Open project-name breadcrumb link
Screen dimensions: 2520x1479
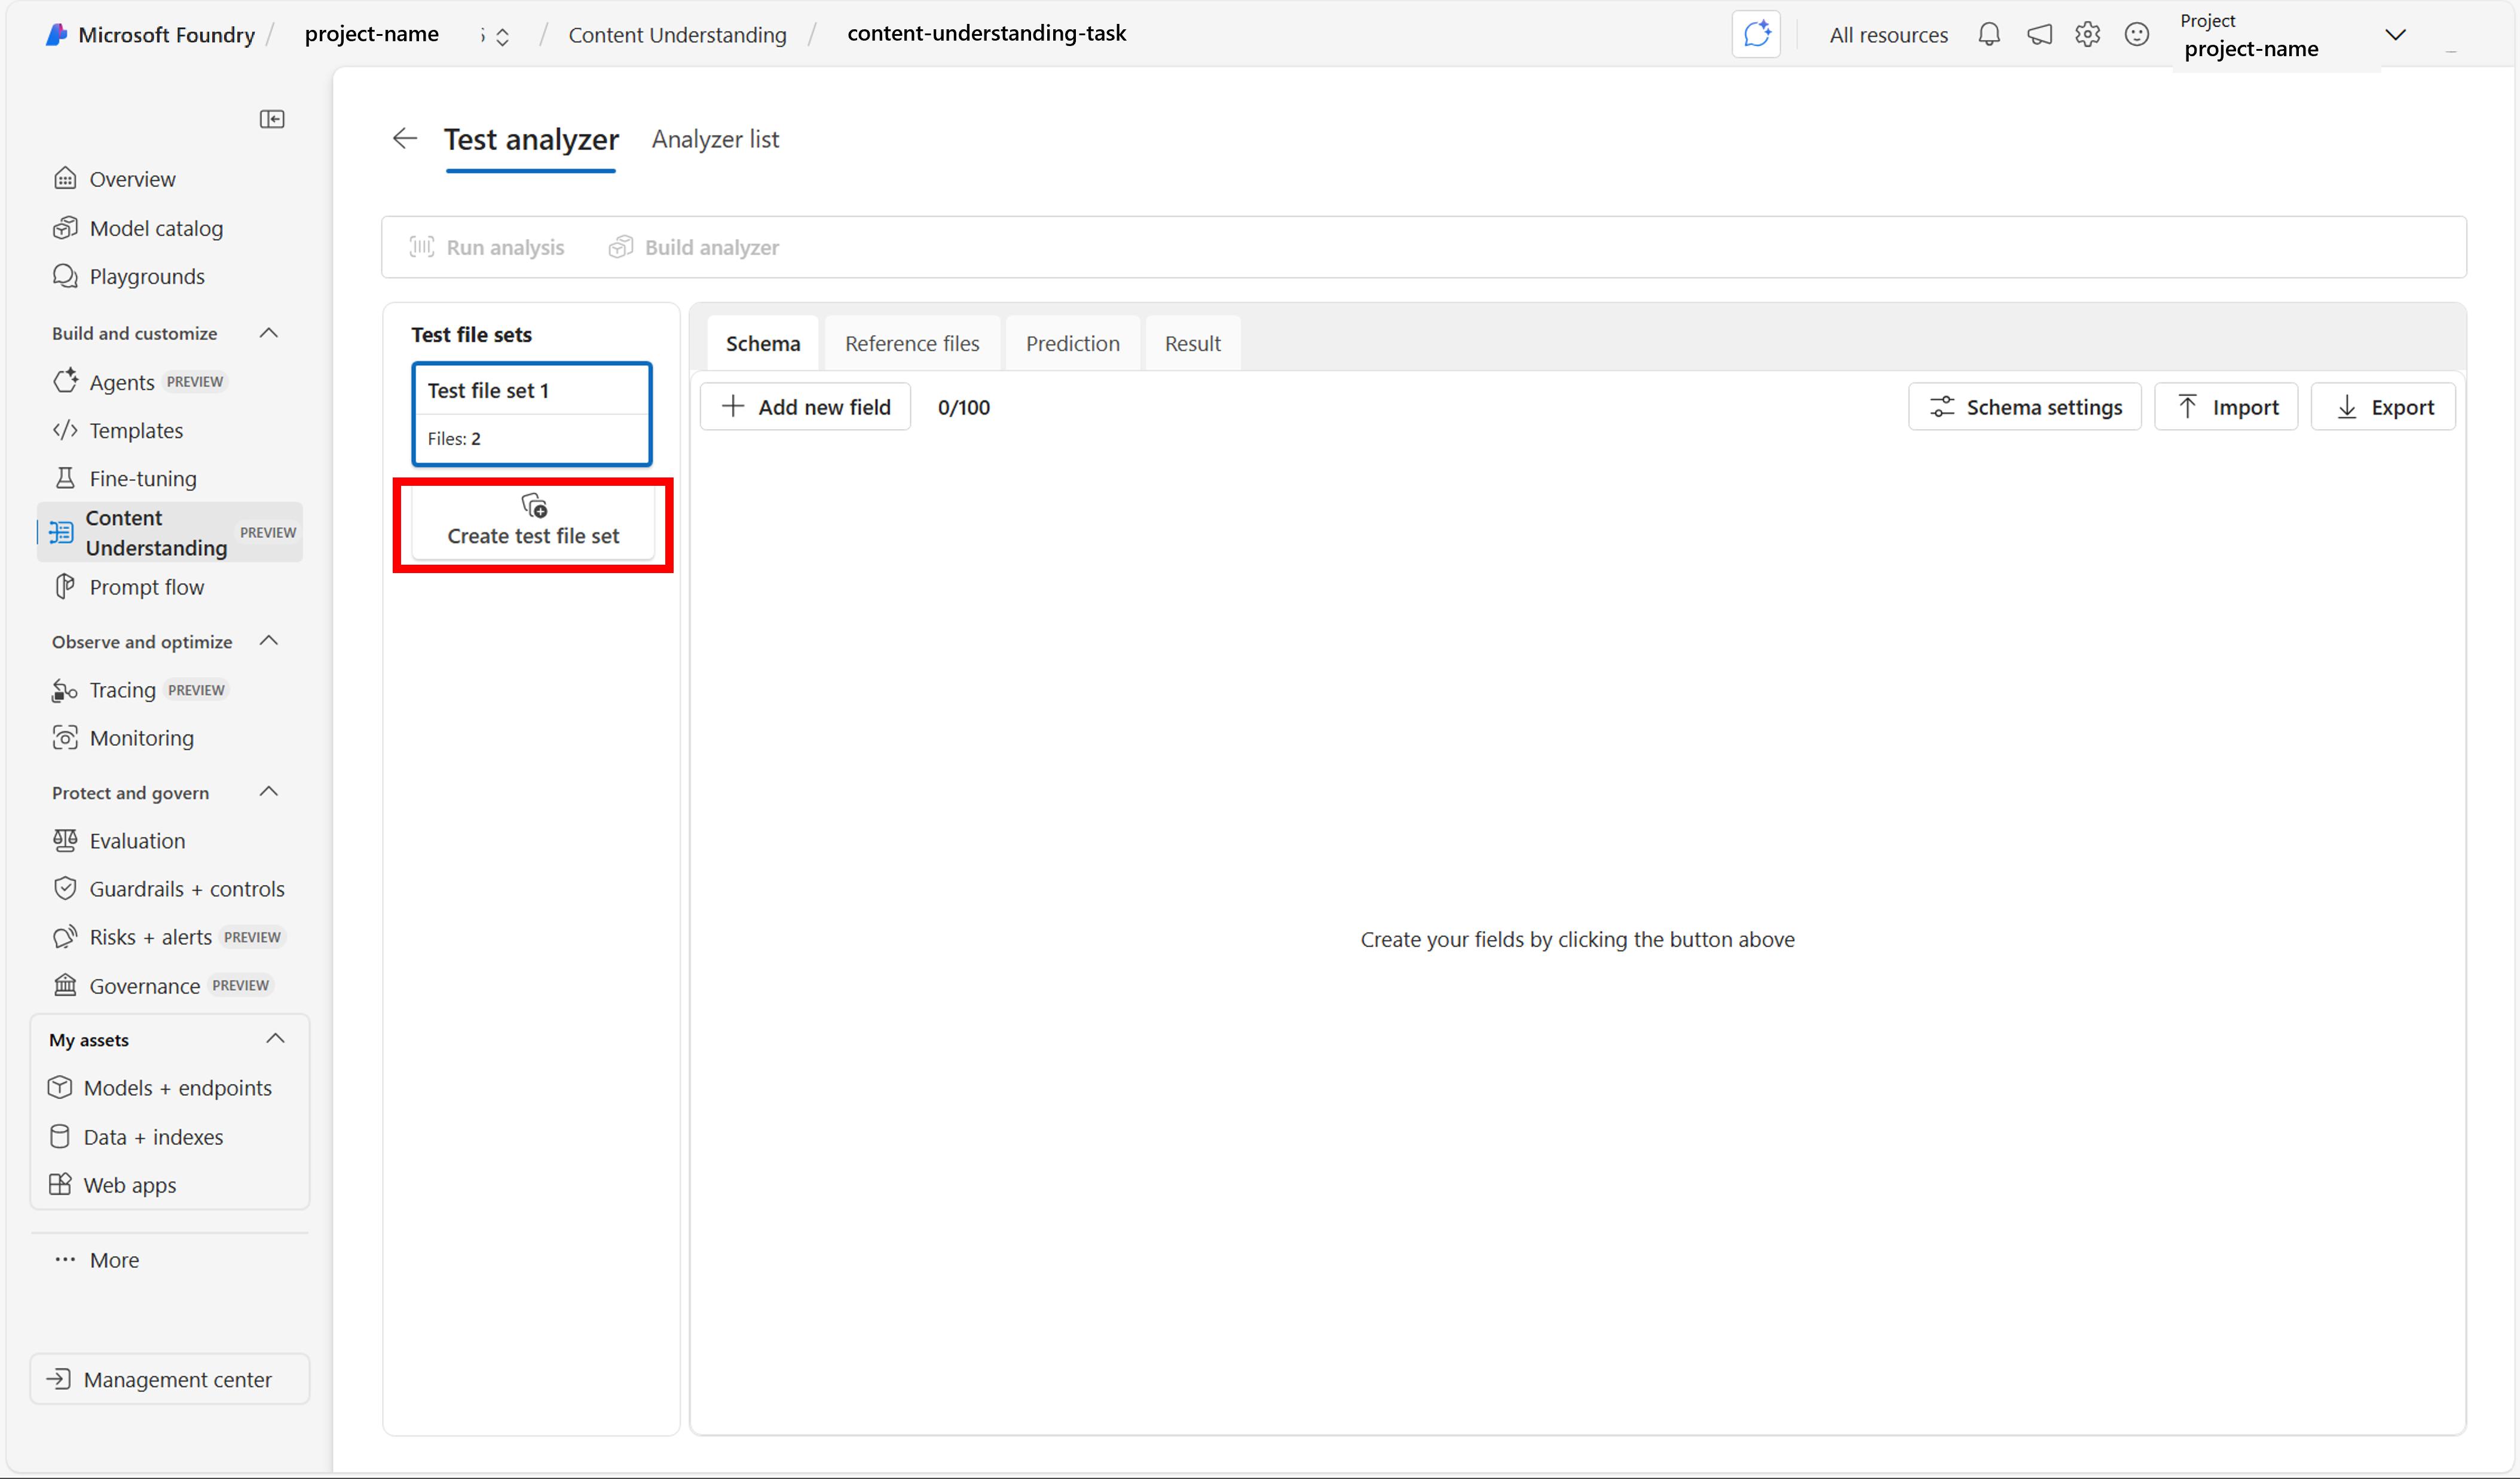pos(372,34)
